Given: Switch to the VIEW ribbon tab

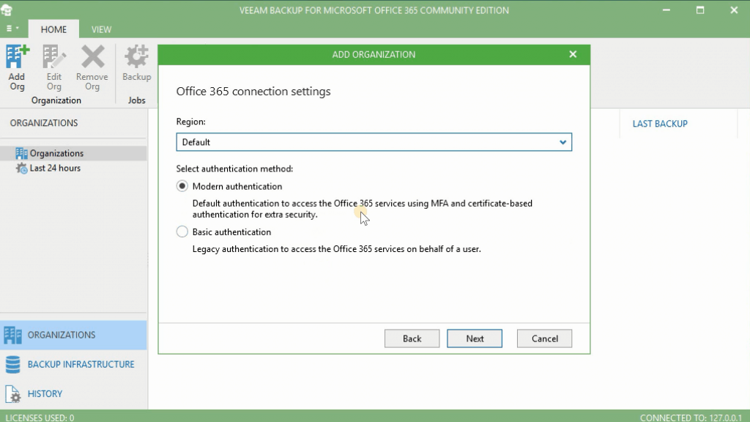Looking at the screenshot, I should [x=101, y=29].
